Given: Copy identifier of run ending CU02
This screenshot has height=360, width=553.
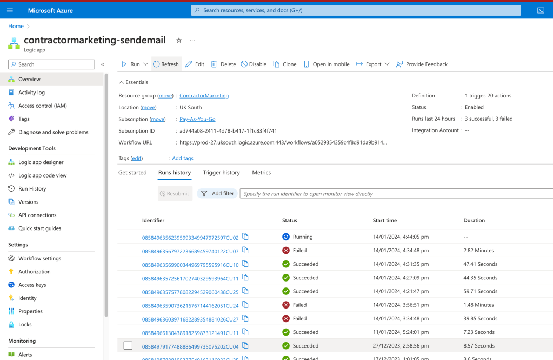Looking at the screenshot, I should click(x=245, y=237).
